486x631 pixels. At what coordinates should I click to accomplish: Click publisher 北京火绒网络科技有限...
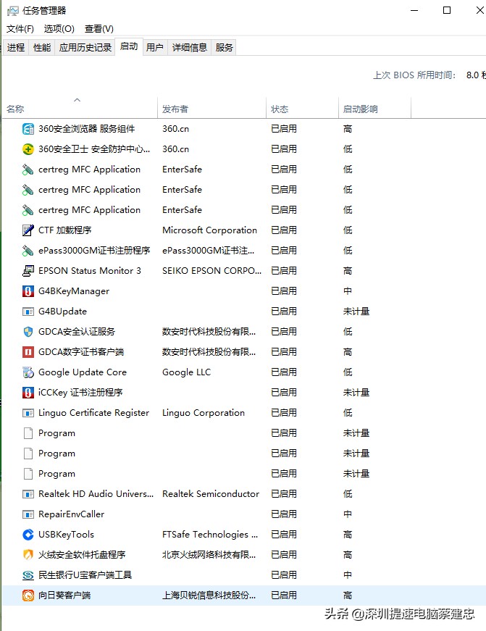pos(209,555)
